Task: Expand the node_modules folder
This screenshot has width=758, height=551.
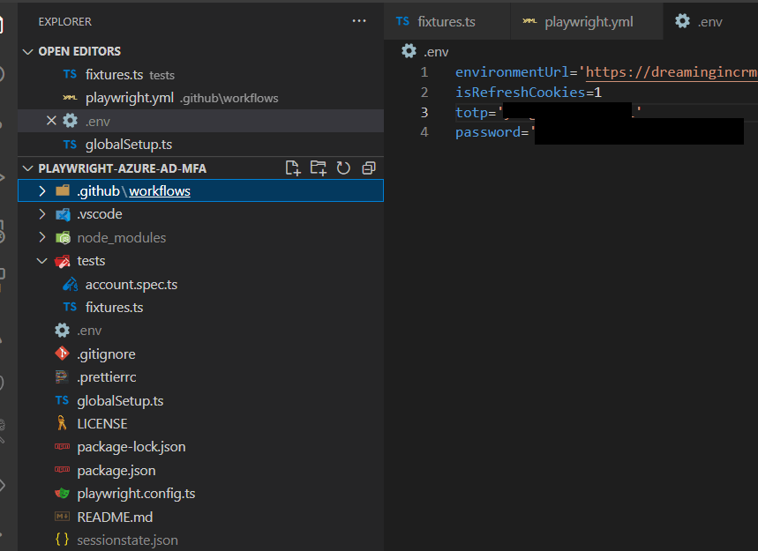Action: coord(41,236)
